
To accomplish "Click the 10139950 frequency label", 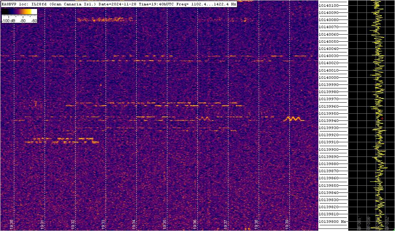I will [x=329, y=113].
